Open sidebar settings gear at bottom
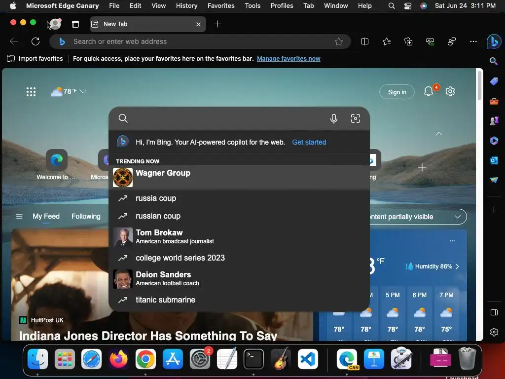 494,332
